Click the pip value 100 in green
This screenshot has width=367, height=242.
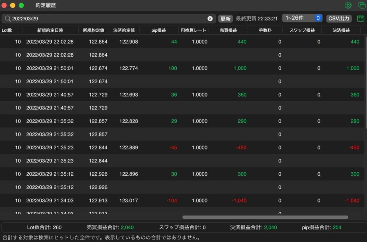pyautogui.click(x=173, y=68)
